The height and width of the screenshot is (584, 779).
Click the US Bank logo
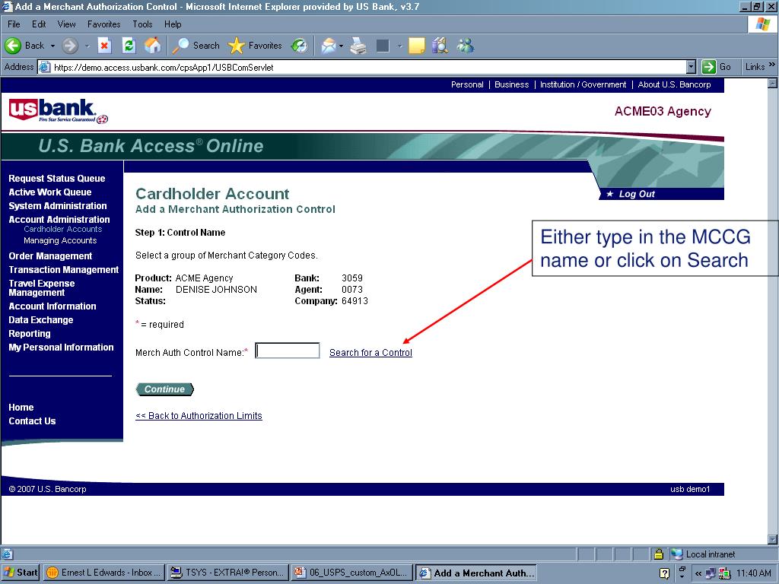(58, 111)
